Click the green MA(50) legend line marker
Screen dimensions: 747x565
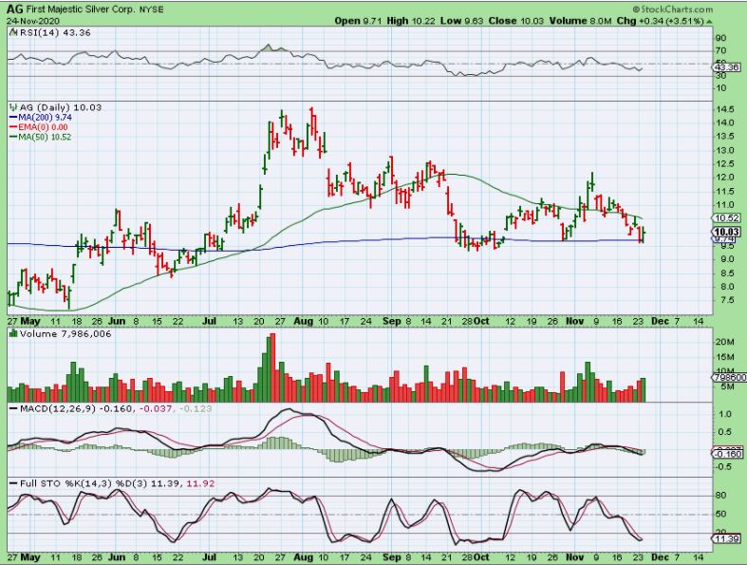tap(13, 137)
